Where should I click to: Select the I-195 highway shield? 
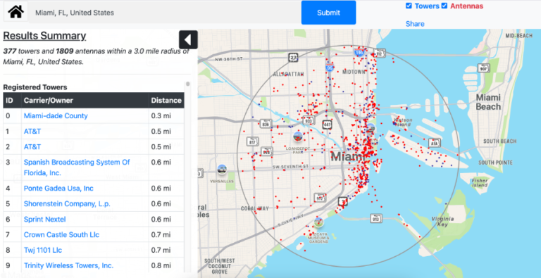click(359, 52)
